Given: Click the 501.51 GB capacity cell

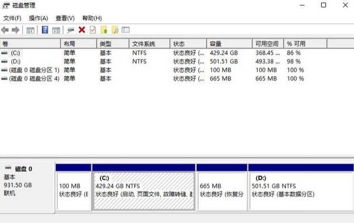Looking at the screenshot, I should click(x=224, y=61).
